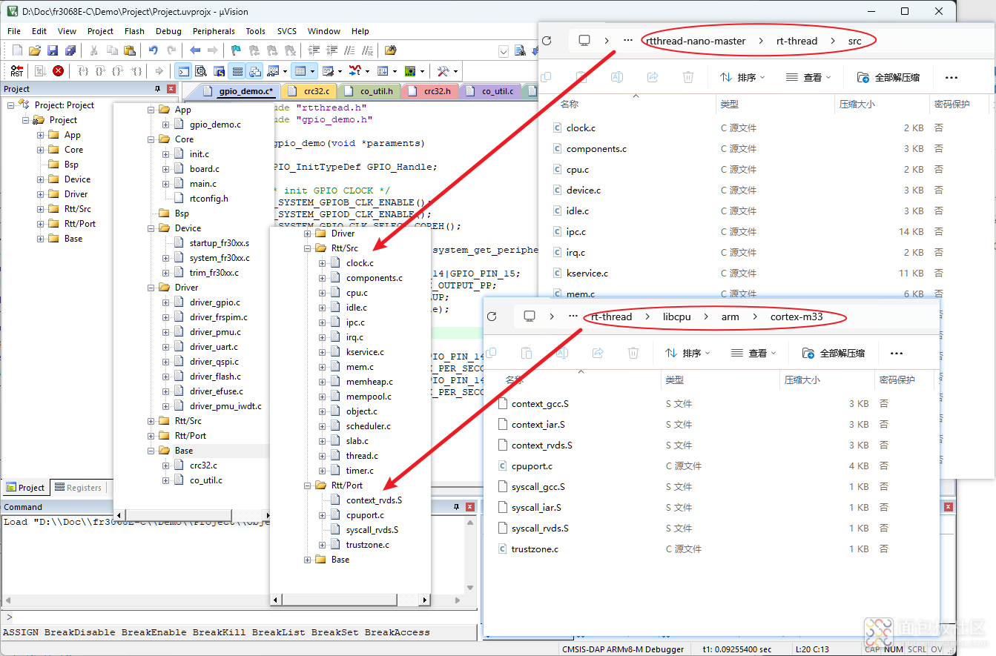Image resolution: width=996 pixels, height=656 pixels.
Task: Toggle the Command window toolbar button
Action: [183, 71]
